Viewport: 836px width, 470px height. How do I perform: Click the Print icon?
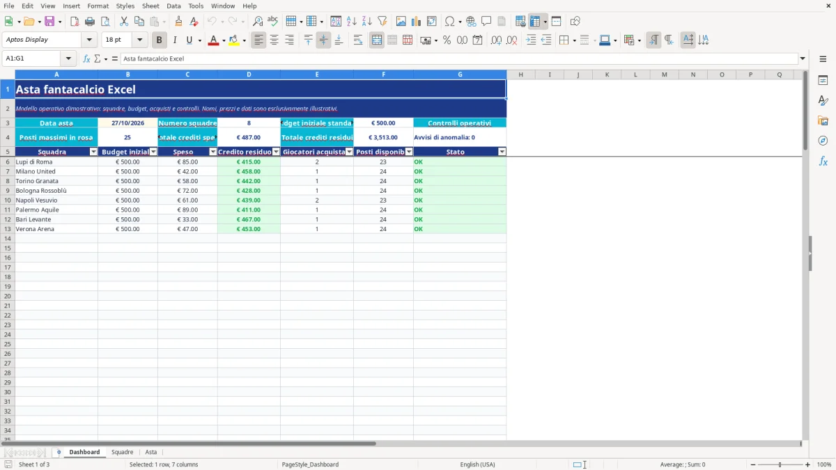(x=90, y=22)
